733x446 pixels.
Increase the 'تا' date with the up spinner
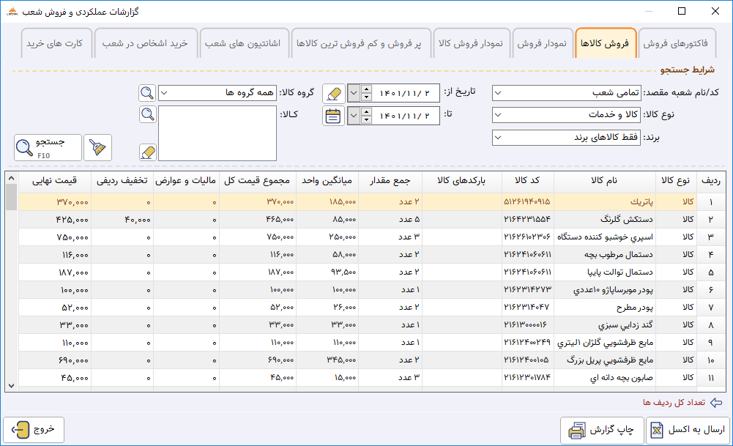(x=366, y=111)
